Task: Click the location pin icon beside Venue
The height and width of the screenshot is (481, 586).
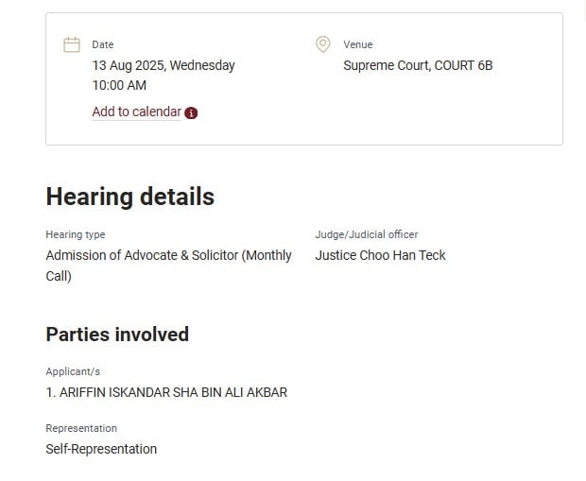Action: [323, 44]
